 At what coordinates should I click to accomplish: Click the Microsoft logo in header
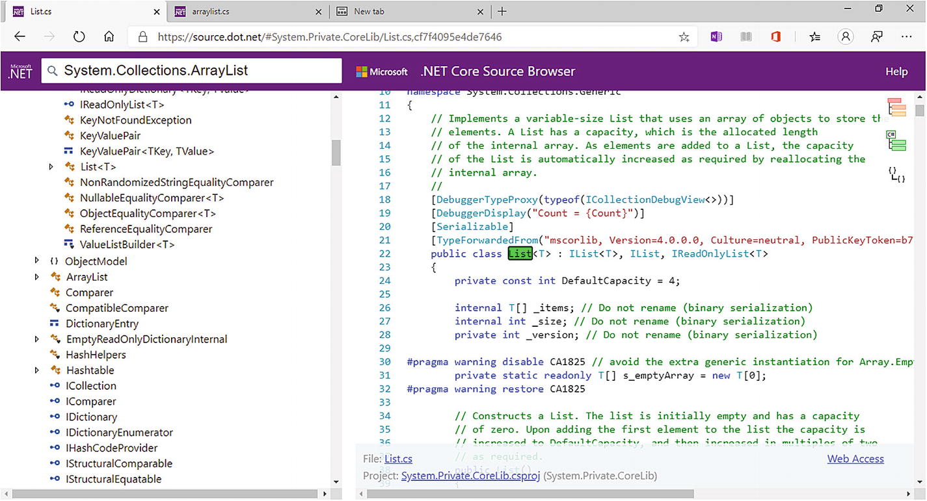click(382, 71)
